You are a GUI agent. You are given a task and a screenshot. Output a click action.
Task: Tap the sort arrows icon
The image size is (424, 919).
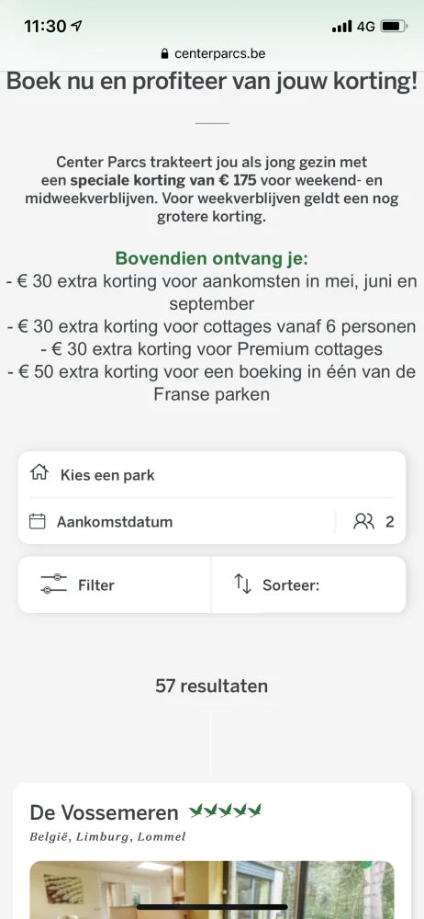coord(242,584)
